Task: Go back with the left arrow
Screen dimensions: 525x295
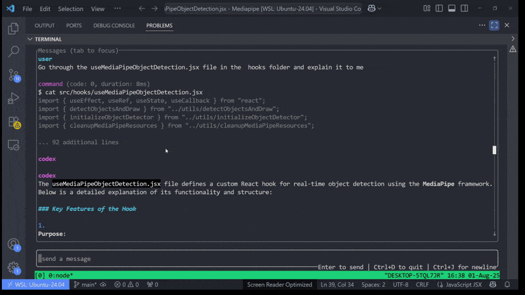Action: click(x=142, y=9)
